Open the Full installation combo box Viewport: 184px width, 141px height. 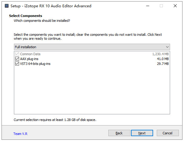pos(92,47)
